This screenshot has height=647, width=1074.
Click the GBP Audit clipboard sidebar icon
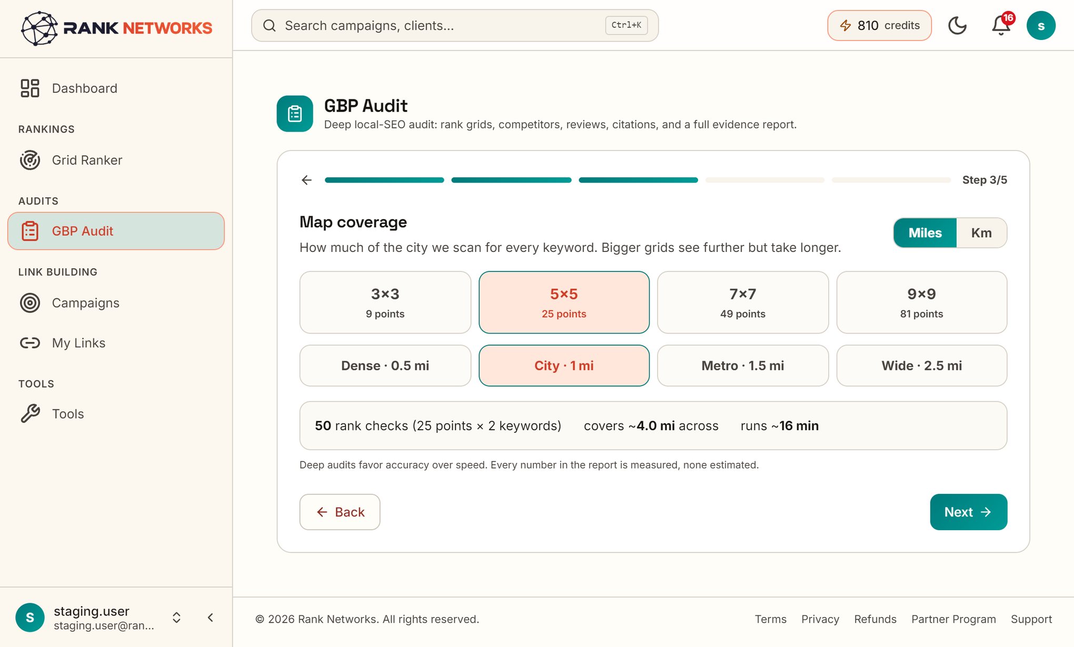click(30, 231)
